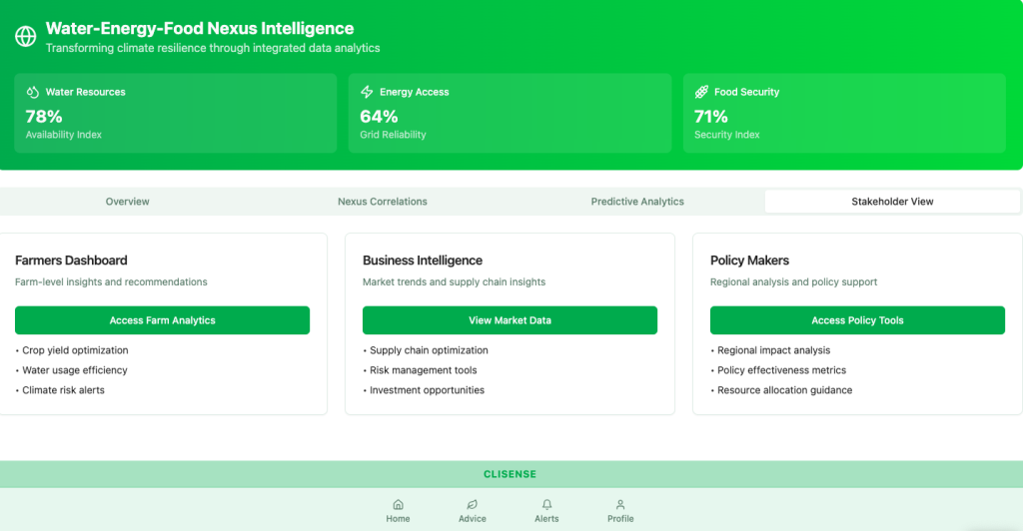
Task: Click the 78% Availability Index card
Action: tap(176, 114)
